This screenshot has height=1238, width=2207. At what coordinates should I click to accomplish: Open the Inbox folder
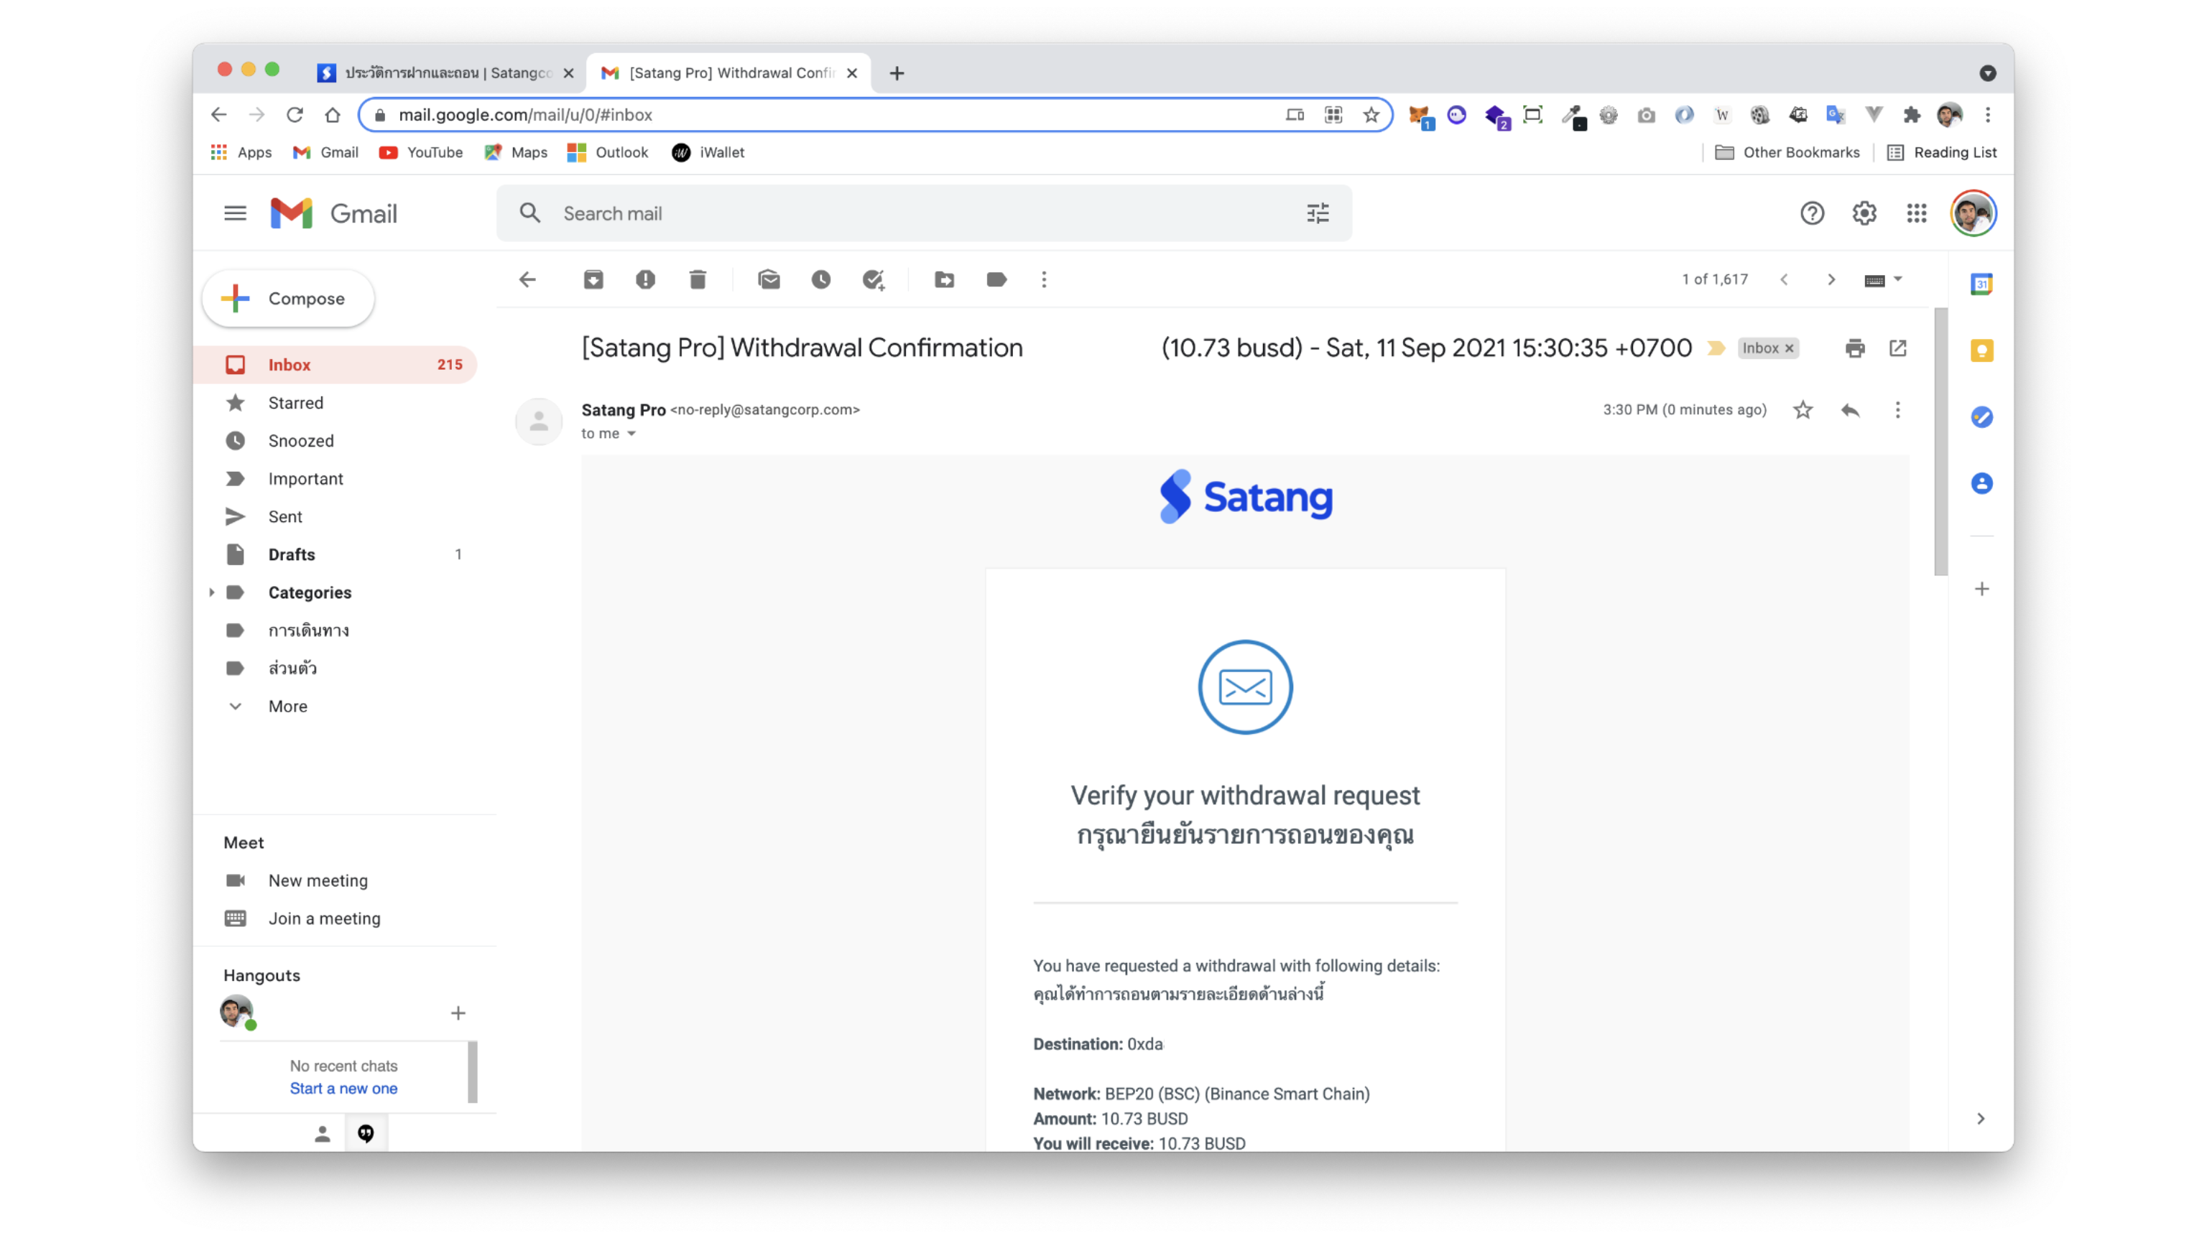click(x=334, y=365)
